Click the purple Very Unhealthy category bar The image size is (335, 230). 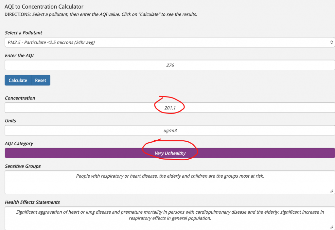pos(169,153)
